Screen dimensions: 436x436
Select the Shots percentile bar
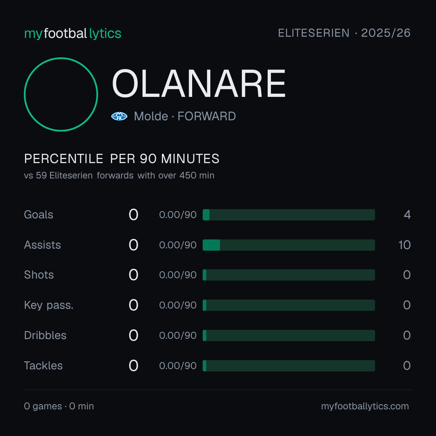[x=289, y=275]
